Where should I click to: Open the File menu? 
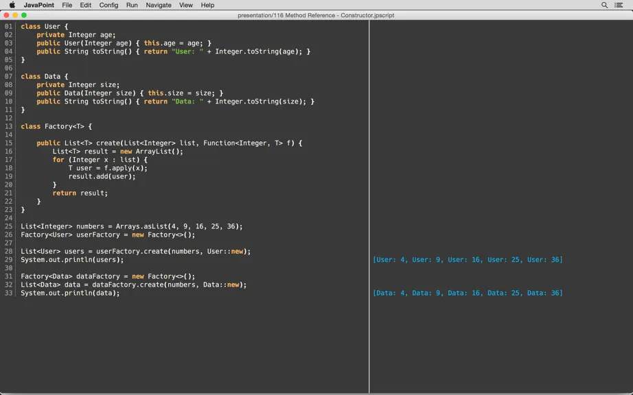(x=67, y=5)
